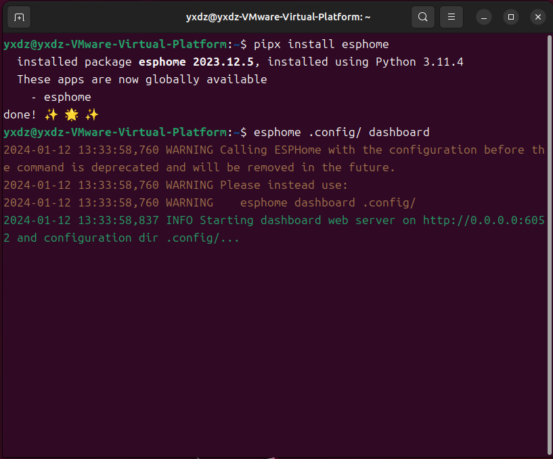Click 'These apps are now globally available' line
Screen dimensions: 553x459
[x=142, y=79]
